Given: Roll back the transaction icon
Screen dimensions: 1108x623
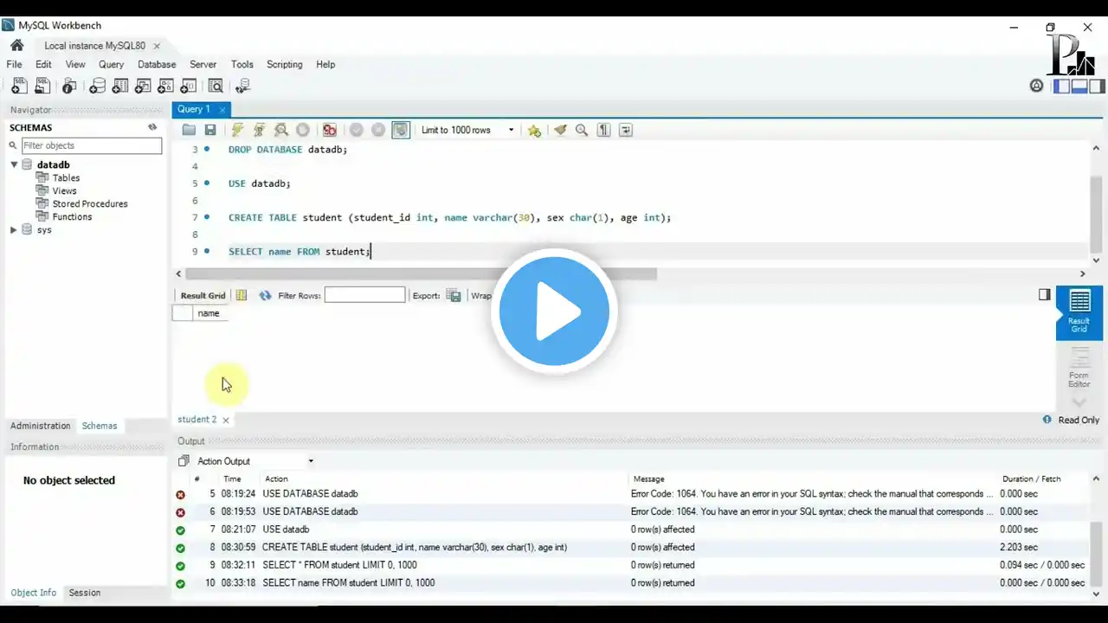Looking at the screenshot, I should click(x=378, y=130).
